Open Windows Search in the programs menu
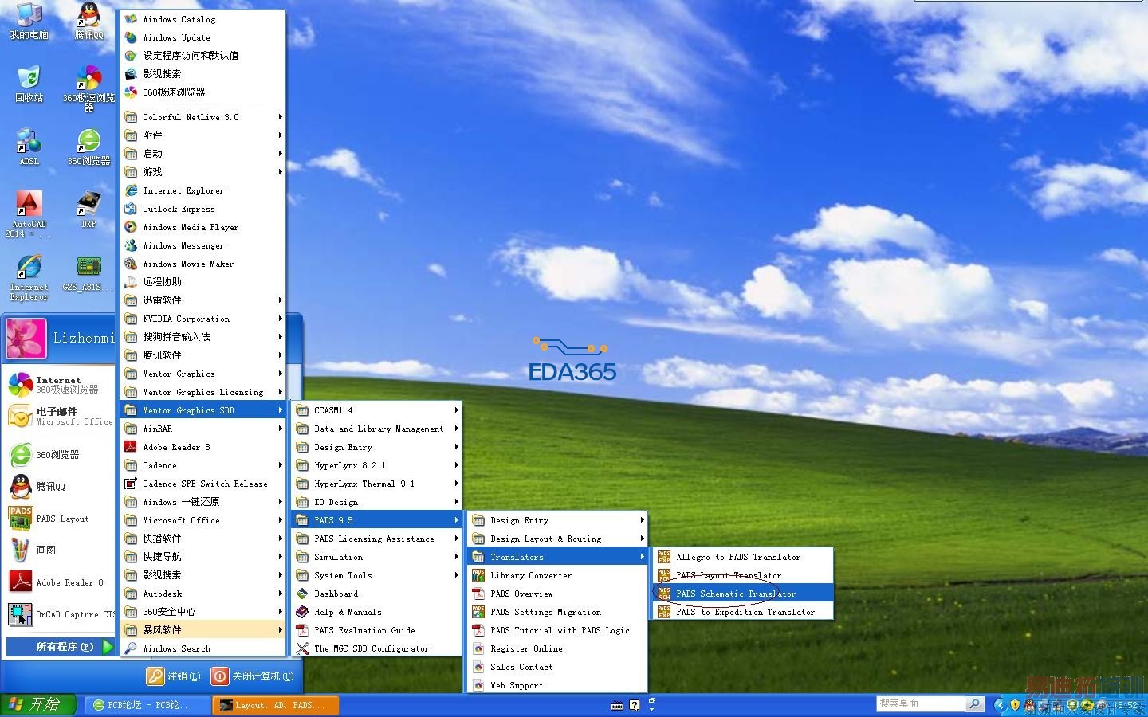Screen dimensions: 1148x717 pos(202,648)
